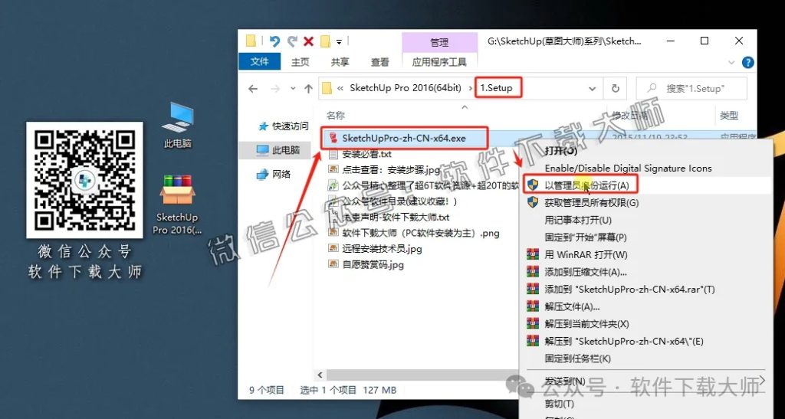Switch to the 主页 ribbon tab
Image resolution: width=785 pixels, height=419 pixels.
301,62
